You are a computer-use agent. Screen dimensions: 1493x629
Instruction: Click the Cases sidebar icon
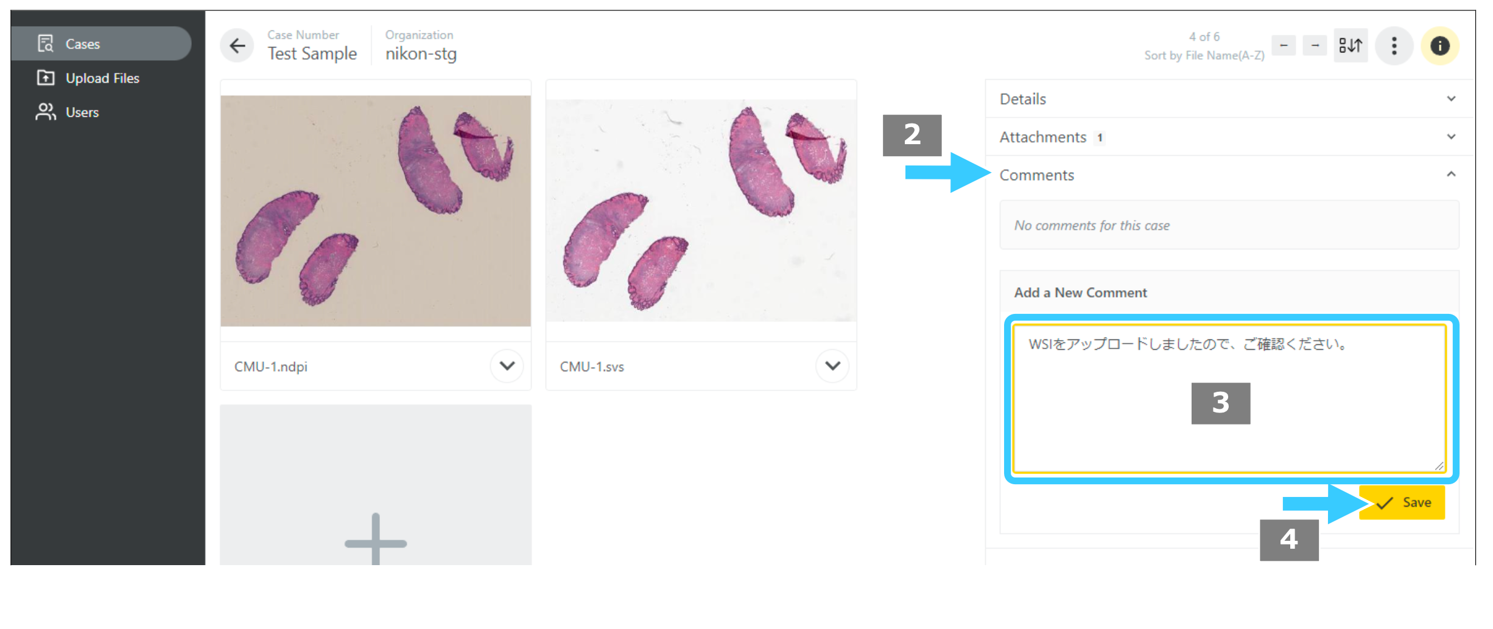click(x=46, y=44)
